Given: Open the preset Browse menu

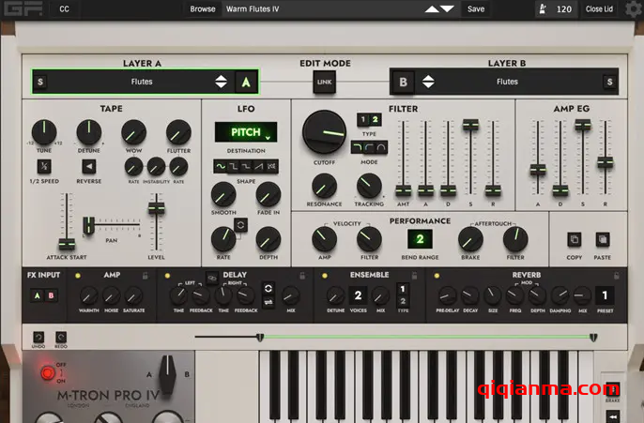Looking at the screenshot, I should click(202, 8).
